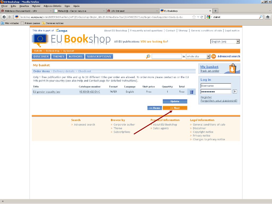Click the << Home button

point(155,108)
